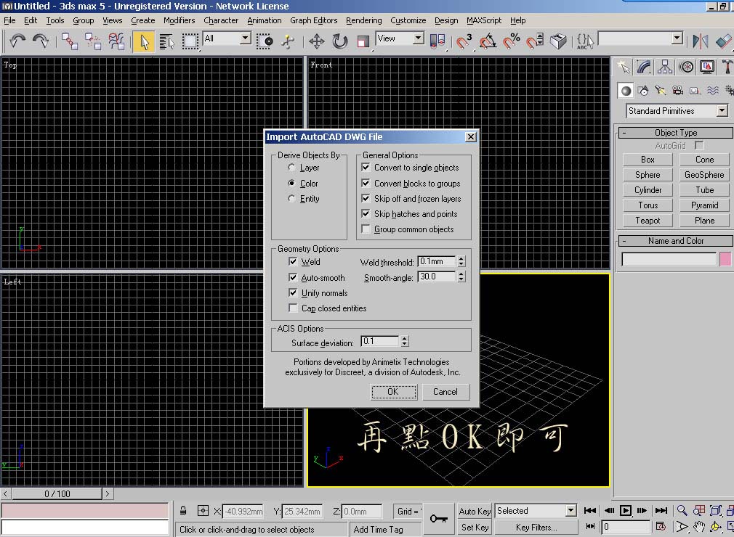Uncheck Skip hatches and points
Viewport: 734px width, 537px height.
click(x=366, y=214)
